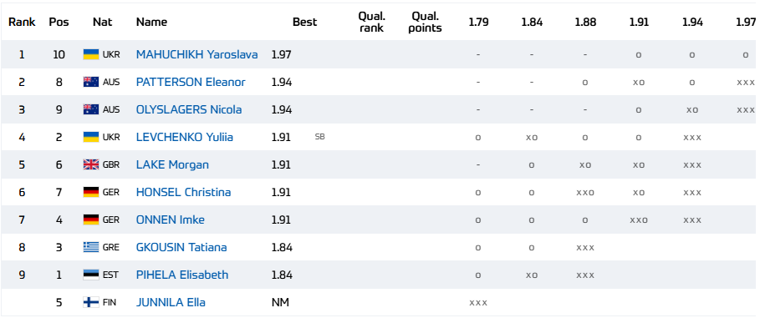Click the Finland flag icon
This screenshot has height=318, width=765.
91,302
